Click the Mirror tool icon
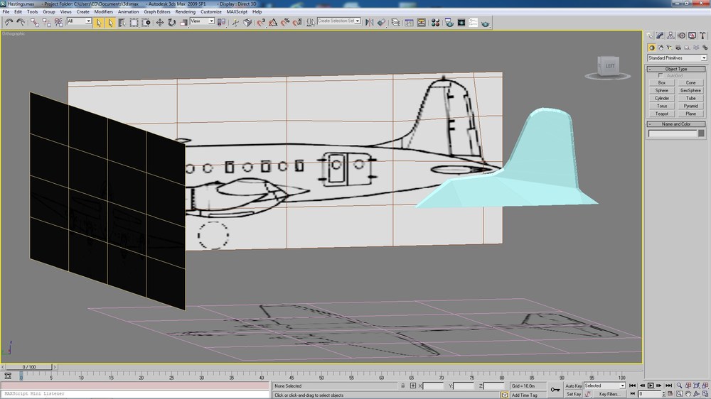This screenshot has height=399, width=711. [370, 22]
